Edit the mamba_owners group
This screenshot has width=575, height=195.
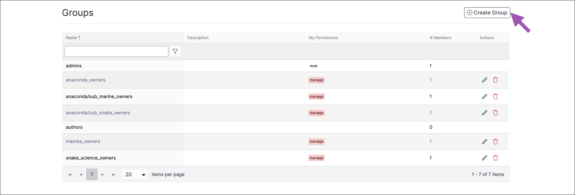coord(484,141)
